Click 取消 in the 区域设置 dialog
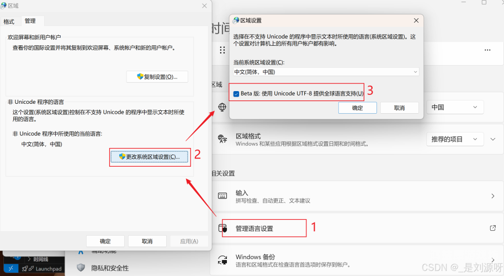Viewport: 504px width, 276px height. [x=399, y=108]
